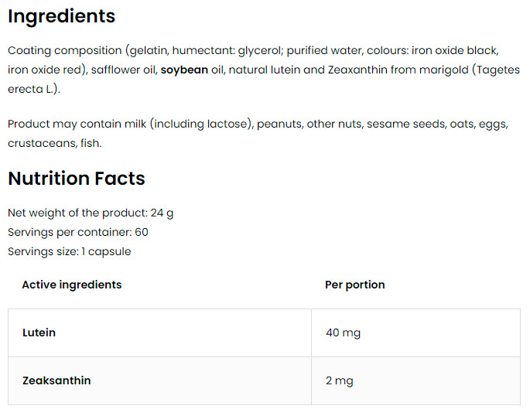Click the humectant: glycerol text
This screenshot has height=416, width=530.
coord(227,51)
